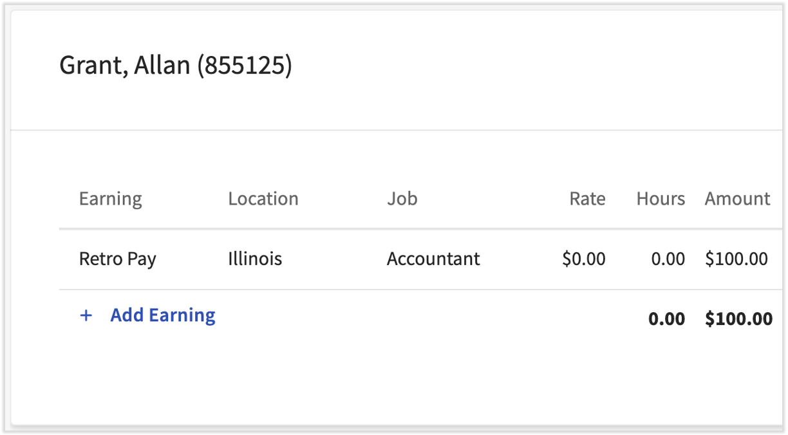Screen dimensions: 788x435
Task: Sort by the Earning column header
Action: tap(110, 199)
